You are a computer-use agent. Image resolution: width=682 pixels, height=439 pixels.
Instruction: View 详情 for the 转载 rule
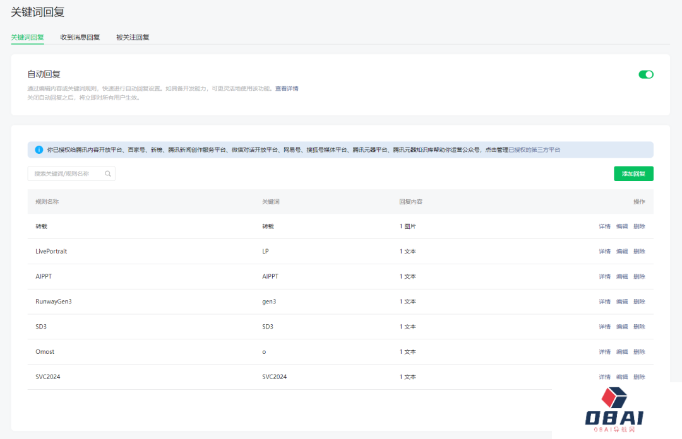604,226
